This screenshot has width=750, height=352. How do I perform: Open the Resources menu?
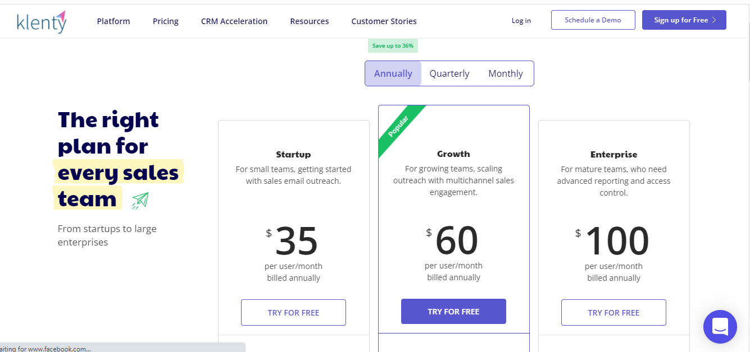coord(310,21)
